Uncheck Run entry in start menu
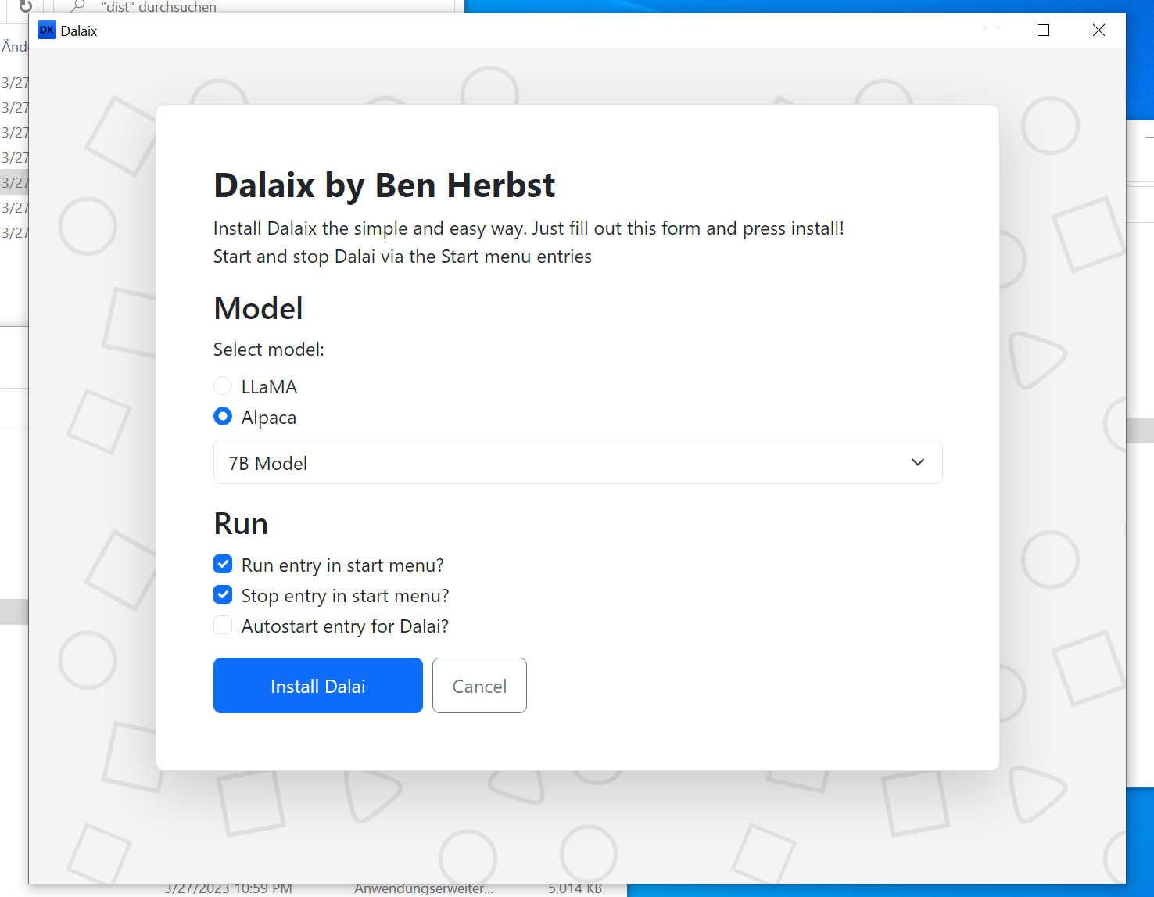Image resolution: width=1154 pixels, height=897 pixels. [x=223, y=564]
